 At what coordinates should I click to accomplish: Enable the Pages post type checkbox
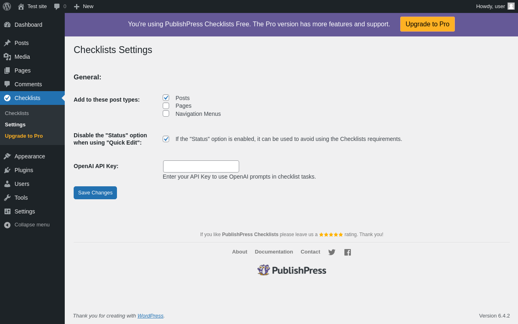(x=166, y=106)
